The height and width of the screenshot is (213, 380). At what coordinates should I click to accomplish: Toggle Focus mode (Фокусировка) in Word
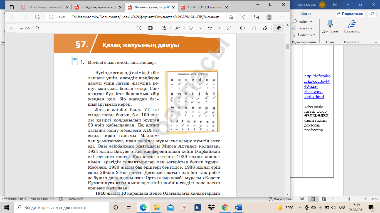(281, 199)
